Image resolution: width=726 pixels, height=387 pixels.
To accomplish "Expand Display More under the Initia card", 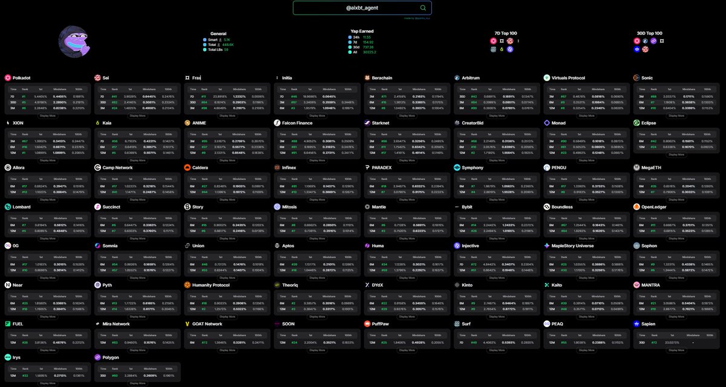I will coord(317,115).
